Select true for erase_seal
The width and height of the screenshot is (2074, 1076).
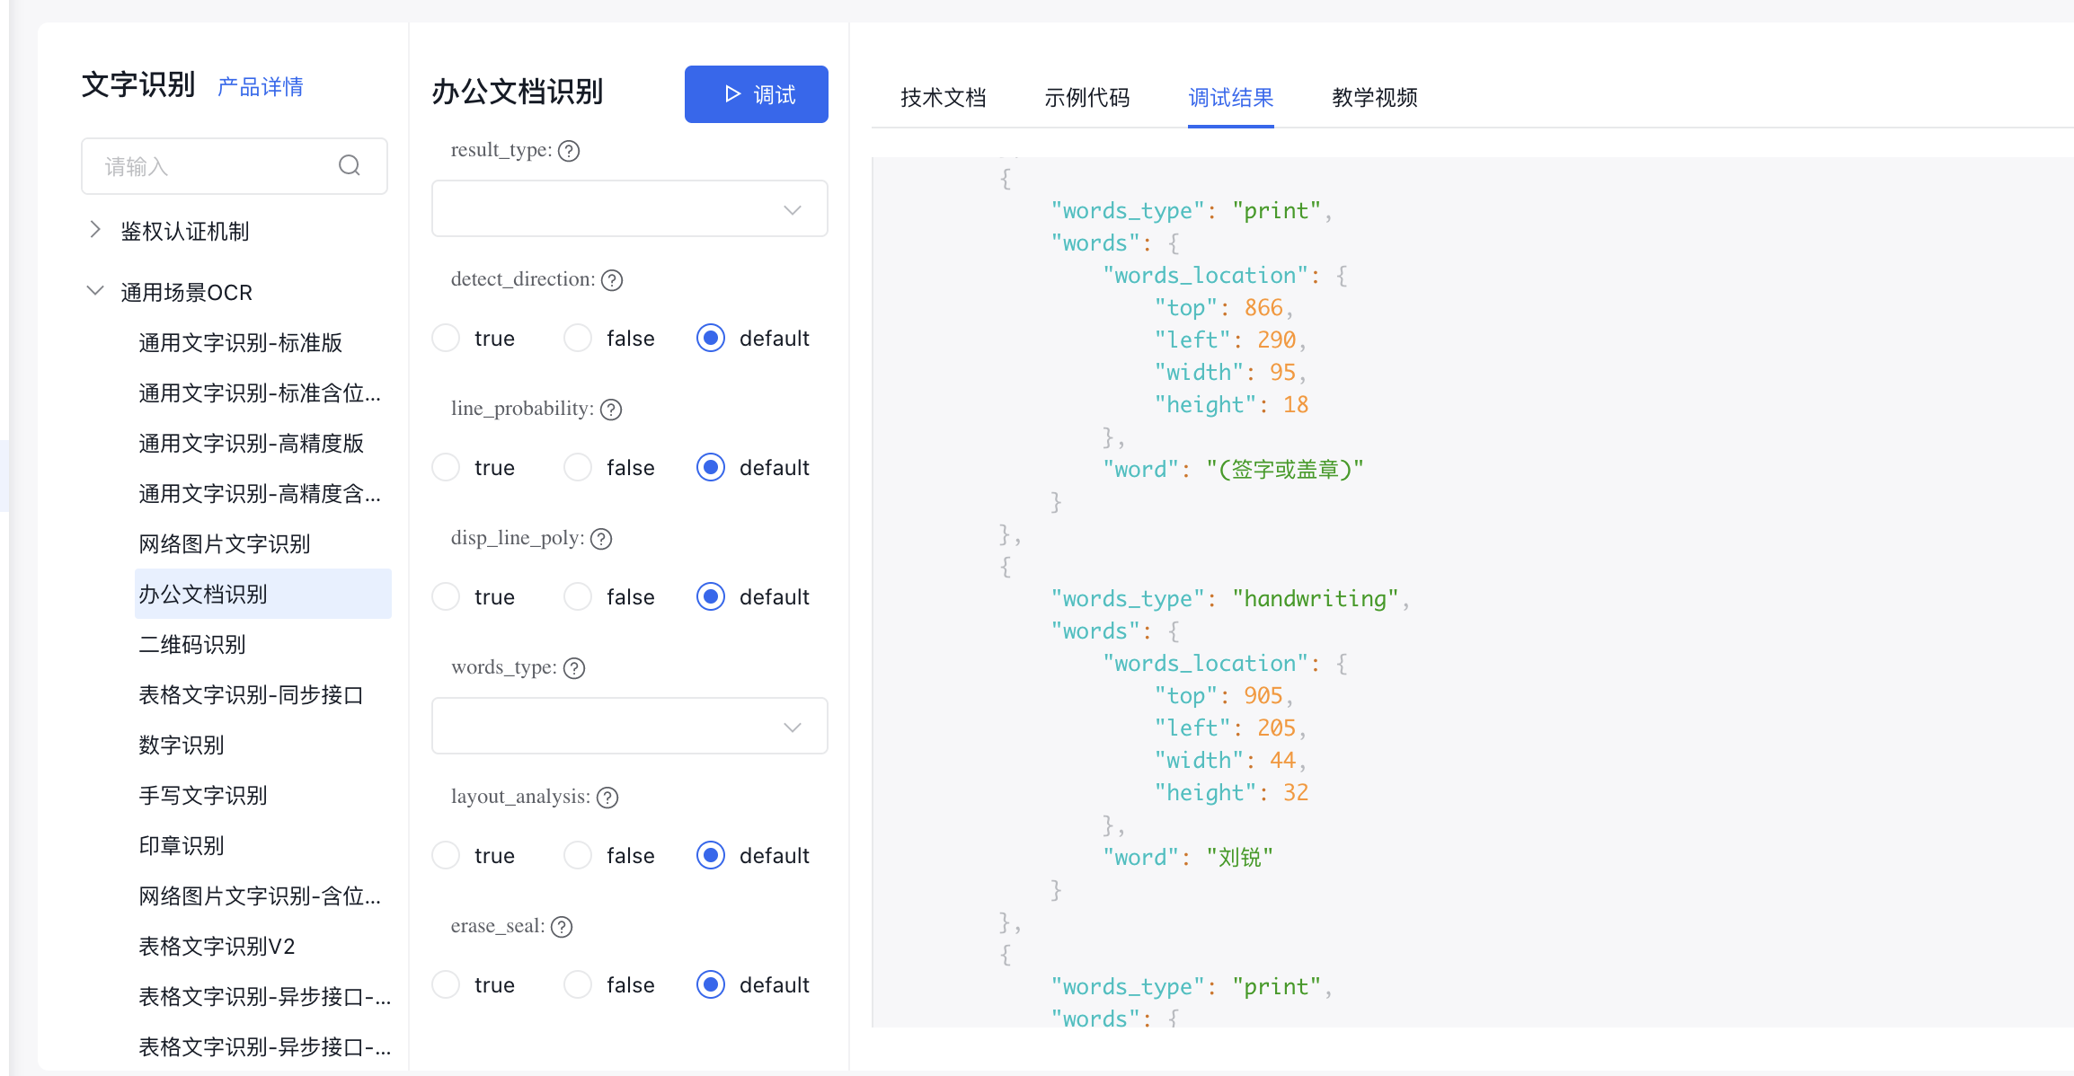pyautogui.click(x=446, y=985)
